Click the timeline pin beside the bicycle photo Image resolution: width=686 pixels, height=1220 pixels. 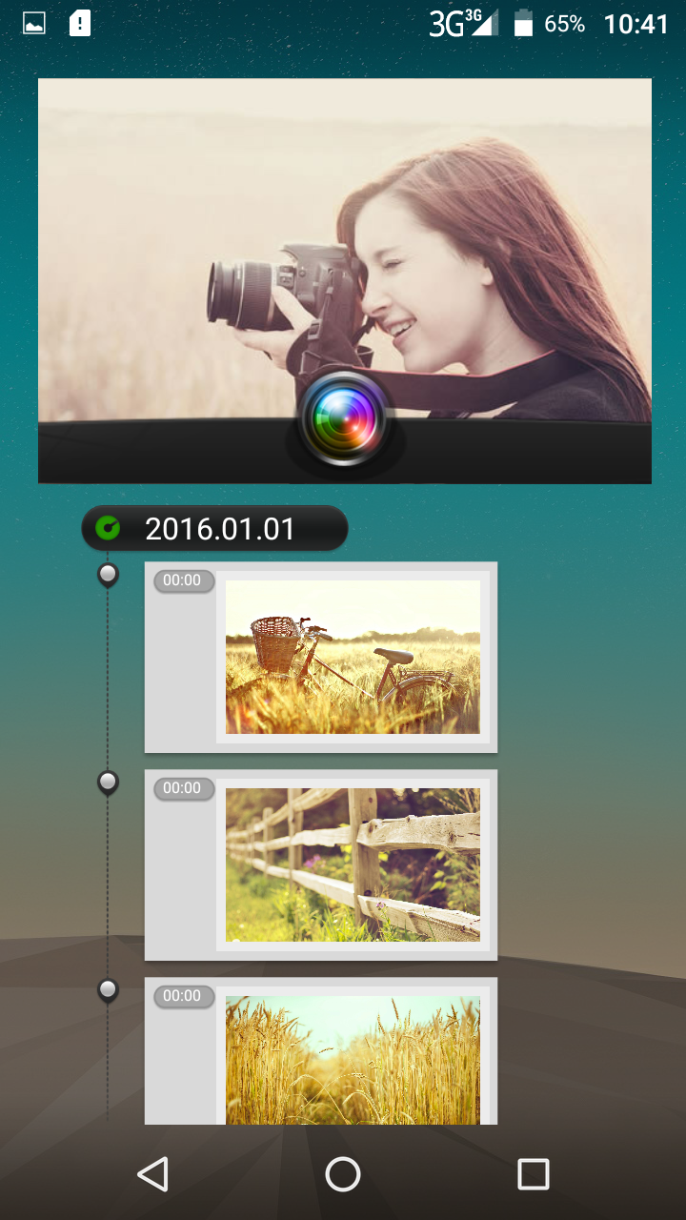(109, 575)
